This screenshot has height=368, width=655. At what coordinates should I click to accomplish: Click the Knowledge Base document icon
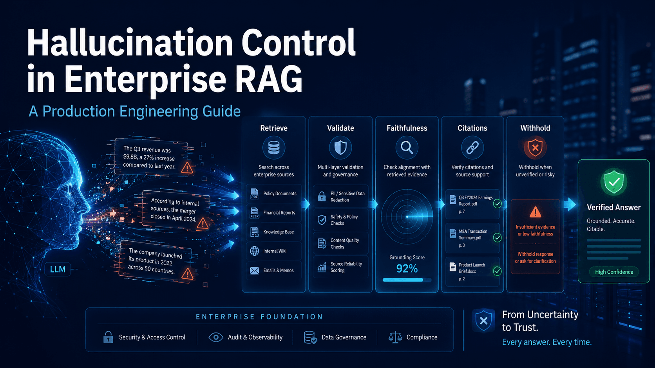coord(255,232)
